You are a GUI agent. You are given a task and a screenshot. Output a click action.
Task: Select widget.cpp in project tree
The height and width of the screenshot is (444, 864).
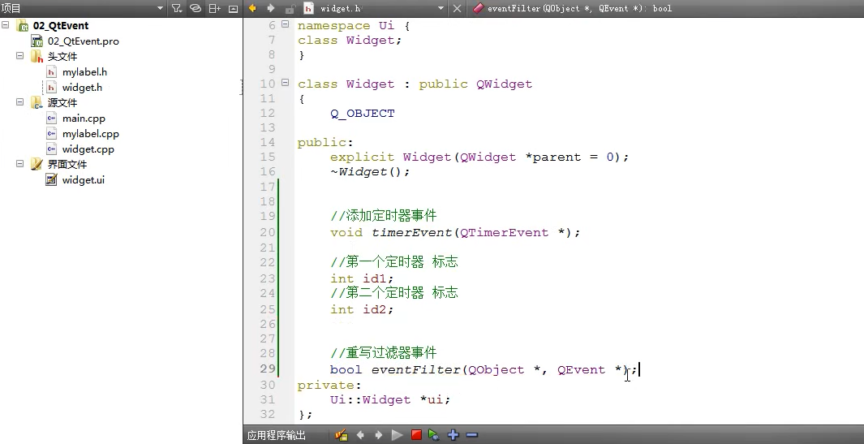click(x=88, y=149)
